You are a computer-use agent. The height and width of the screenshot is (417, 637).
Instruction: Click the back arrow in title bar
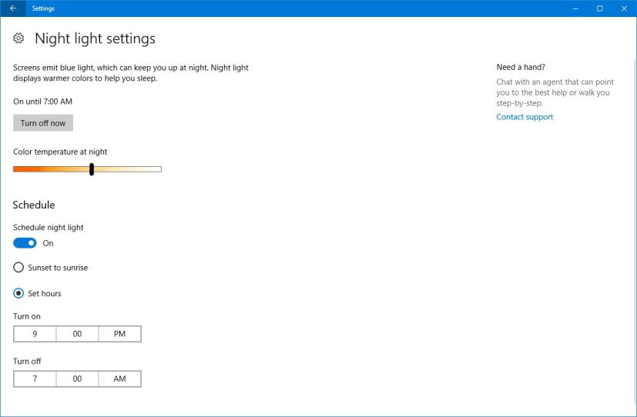point(12,8)
